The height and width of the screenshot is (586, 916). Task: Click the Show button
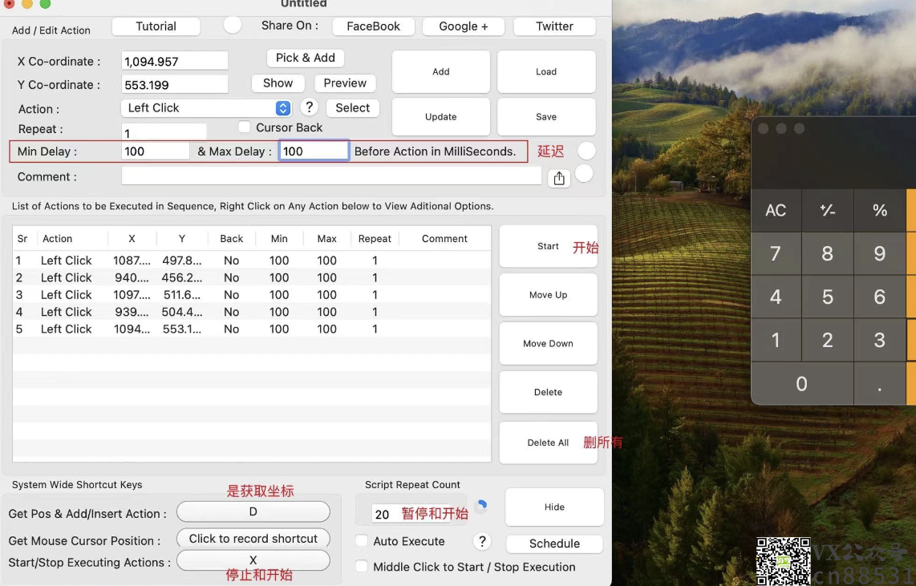click(x=278, y=83)
